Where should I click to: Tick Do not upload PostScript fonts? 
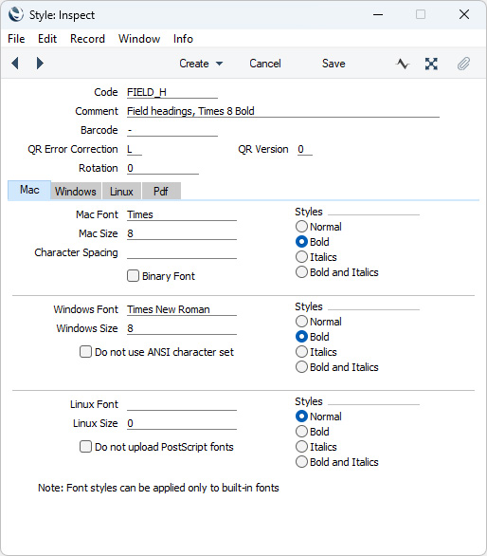(x=85, y=447)
